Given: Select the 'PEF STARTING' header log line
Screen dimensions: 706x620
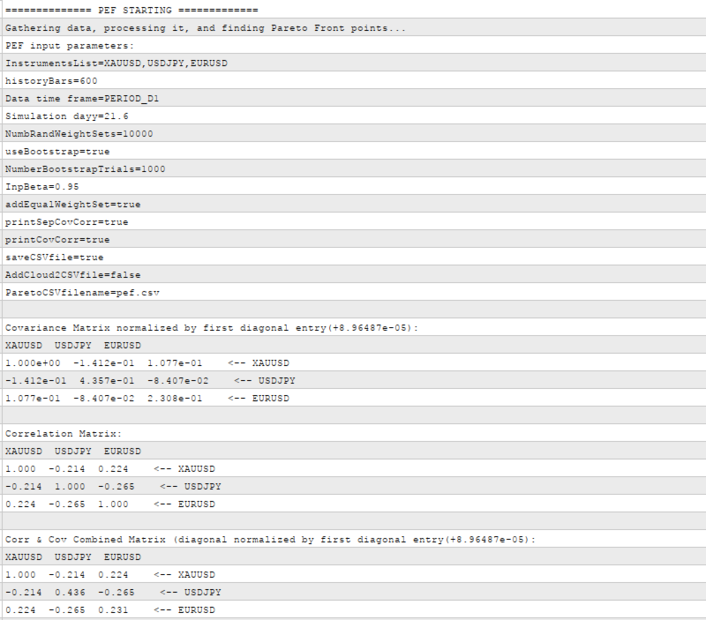Looking at the screenshot, I should pyautogui.click(x=354, y=10).
